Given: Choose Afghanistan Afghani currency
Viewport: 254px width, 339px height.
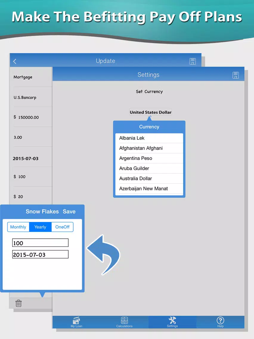Looking at the screenshot, I should pyautogui.click(x=149, y=148).
